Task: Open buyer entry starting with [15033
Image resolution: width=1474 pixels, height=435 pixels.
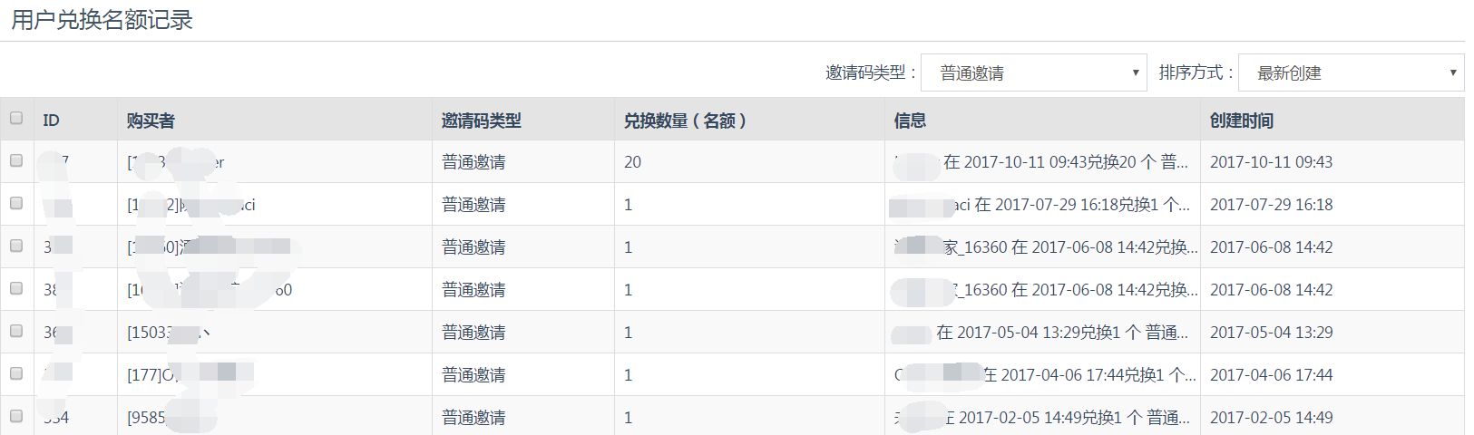Action: (169, 333)
